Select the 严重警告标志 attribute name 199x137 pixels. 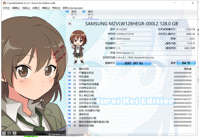point(86,73)
